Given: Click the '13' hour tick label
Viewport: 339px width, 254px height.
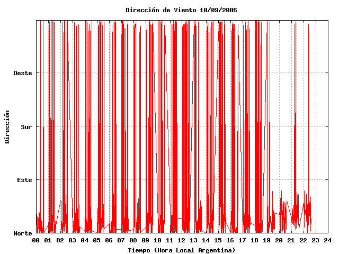Looking at the screenshot, I should click(194, 240).
